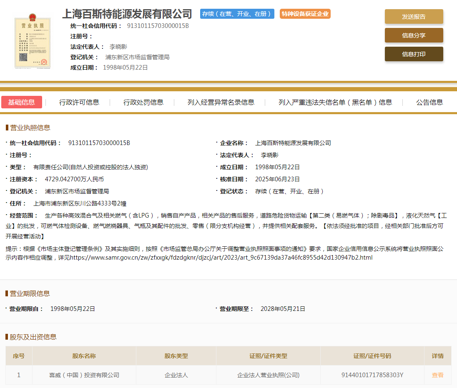Click 营业期限自 date 1998年05月22日

coord(73,309)
